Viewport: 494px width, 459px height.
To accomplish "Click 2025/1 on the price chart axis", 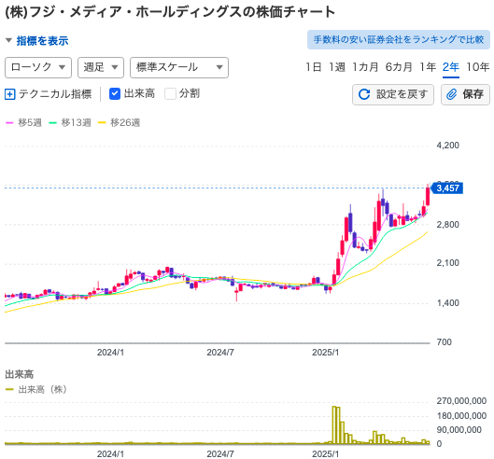I will coord(326,353).
